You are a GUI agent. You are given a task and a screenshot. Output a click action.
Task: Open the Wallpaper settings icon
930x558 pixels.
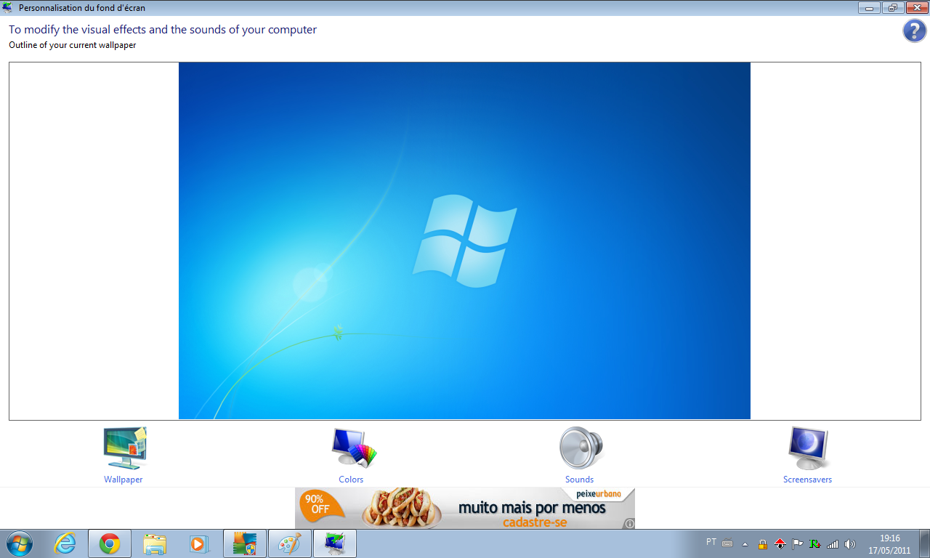click(x=125, y=448)
